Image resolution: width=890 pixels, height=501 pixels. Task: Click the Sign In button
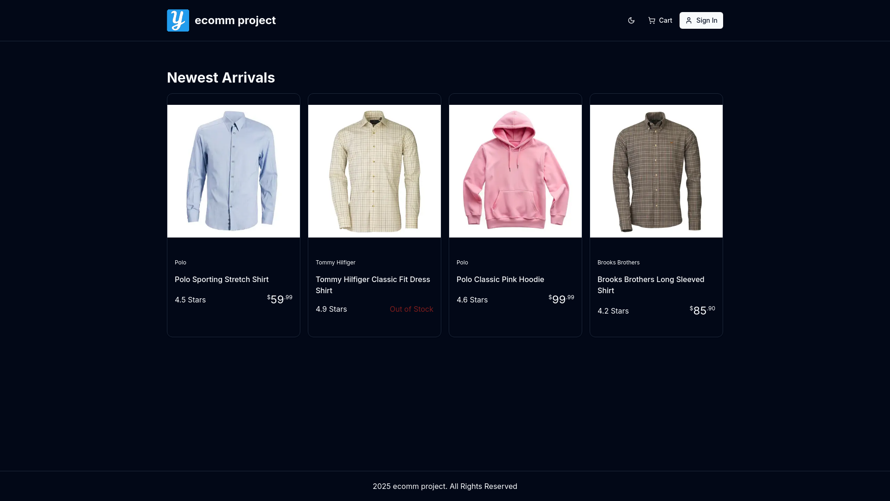[x=701, y=20]
